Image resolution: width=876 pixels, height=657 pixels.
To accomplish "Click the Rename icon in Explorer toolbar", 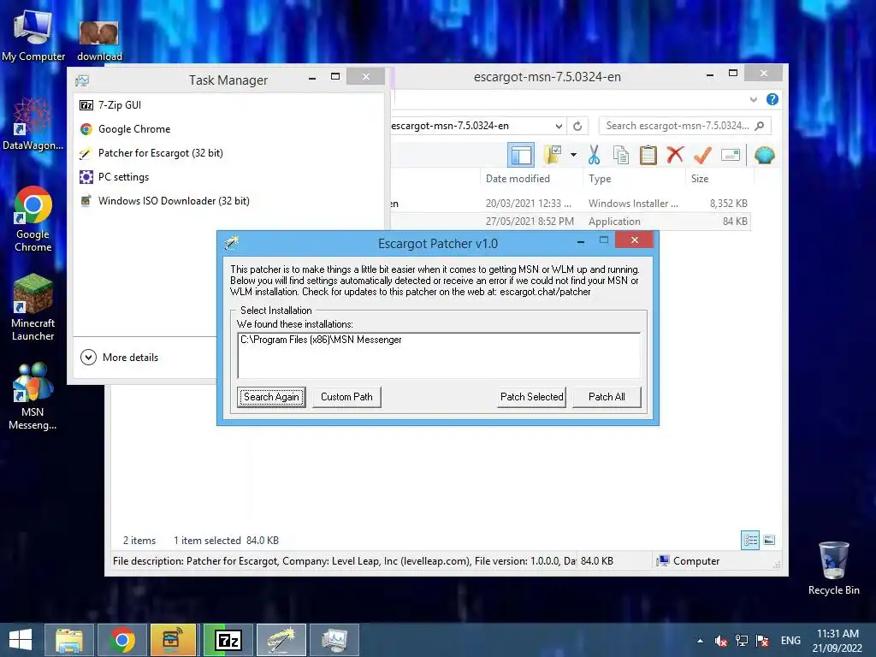I will [731, 155].
